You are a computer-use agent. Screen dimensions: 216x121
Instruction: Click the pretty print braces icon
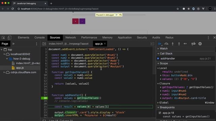tap(44, 120)
